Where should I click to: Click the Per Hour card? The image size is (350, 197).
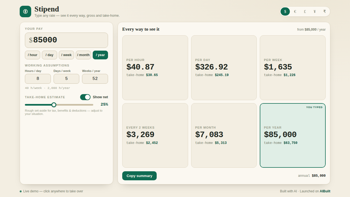coord(155,68)
